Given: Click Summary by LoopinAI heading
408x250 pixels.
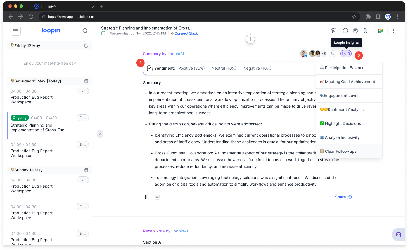Looking at the screenshot, I should [x=163, y=54].
